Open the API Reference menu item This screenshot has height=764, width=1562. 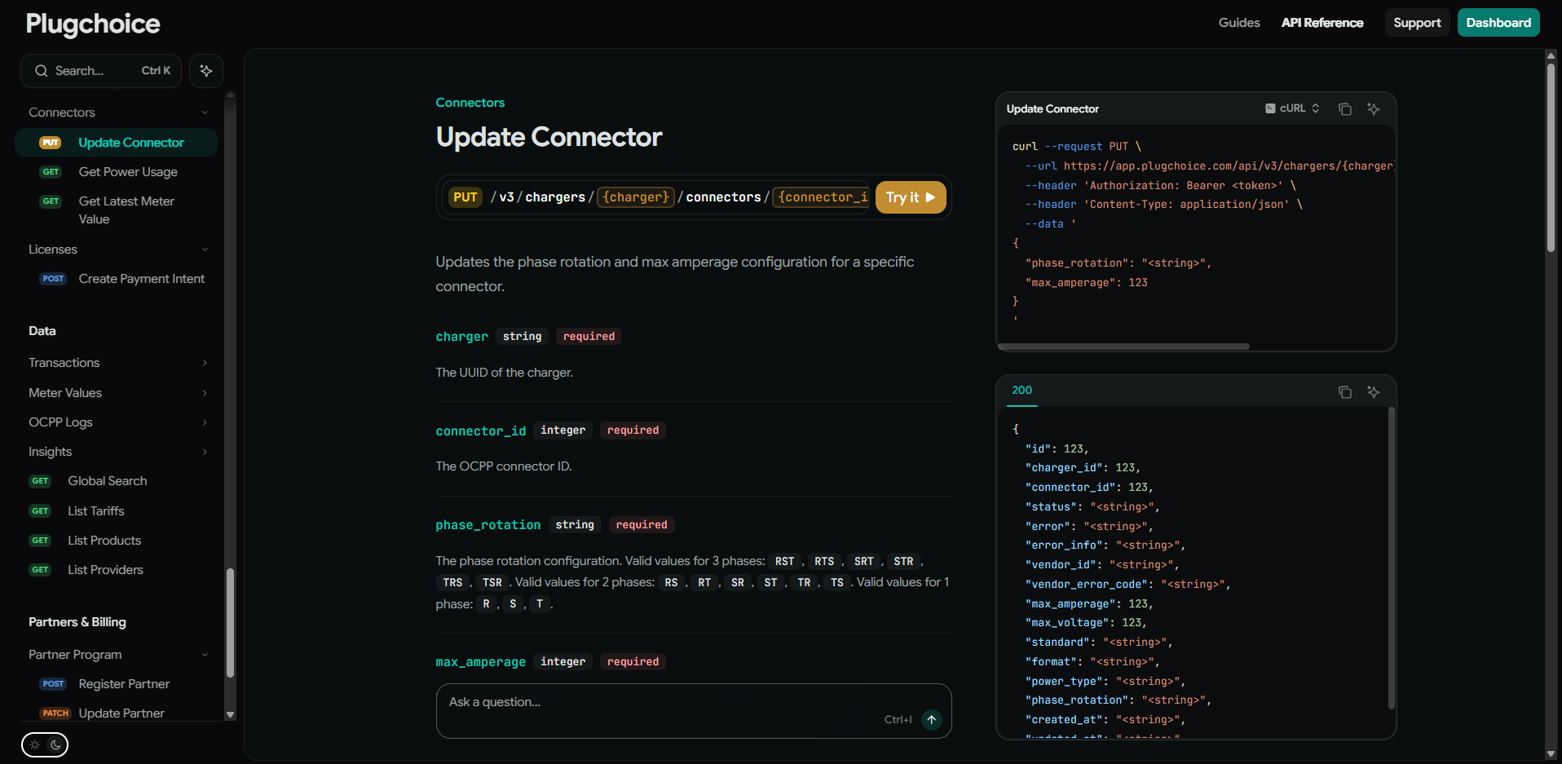(1322, 23)
